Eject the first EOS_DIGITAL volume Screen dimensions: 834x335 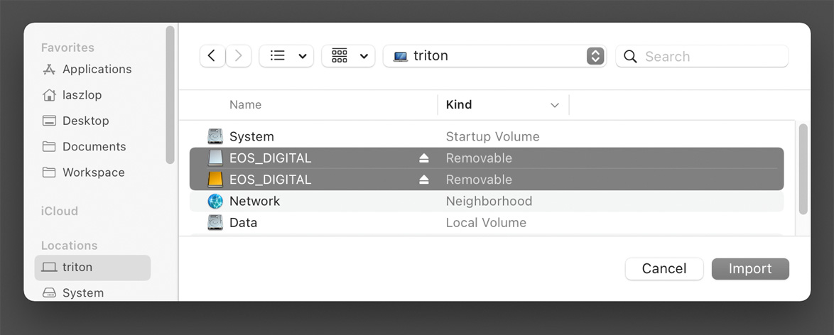click(423, 158)
